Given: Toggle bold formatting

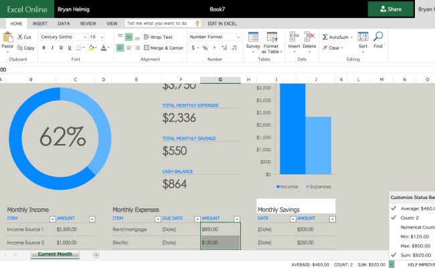Looking at the screenshot, I should click(x=43, y=48).
